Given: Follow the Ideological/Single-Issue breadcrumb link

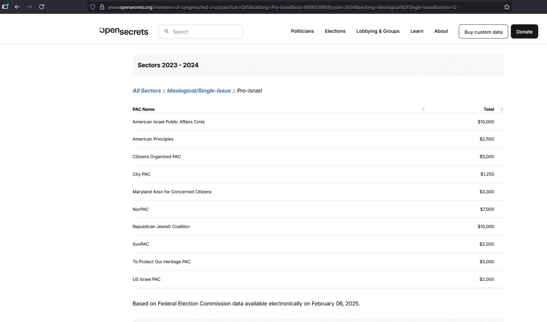Looking at the screenshot, I should click(199, 91).
